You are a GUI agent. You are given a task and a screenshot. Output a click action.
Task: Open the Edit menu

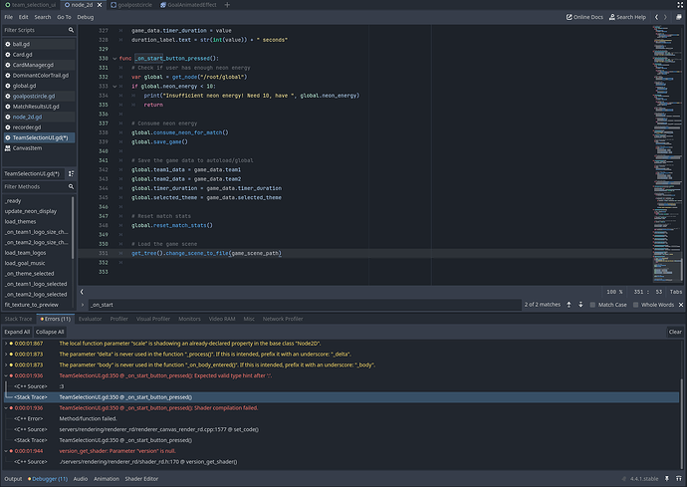pos(23,17)
